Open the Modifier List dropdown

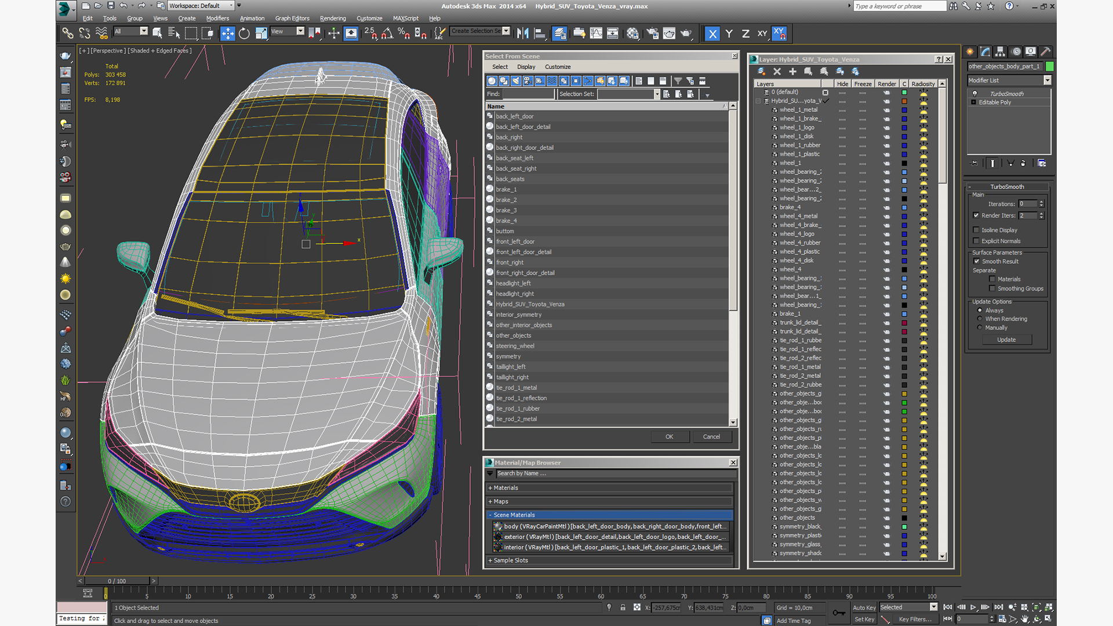1009,81
